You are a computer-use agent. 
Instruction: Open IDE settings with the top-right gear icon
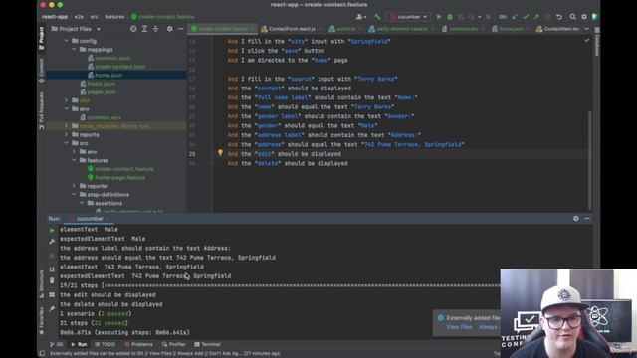(x=584, y=17)
